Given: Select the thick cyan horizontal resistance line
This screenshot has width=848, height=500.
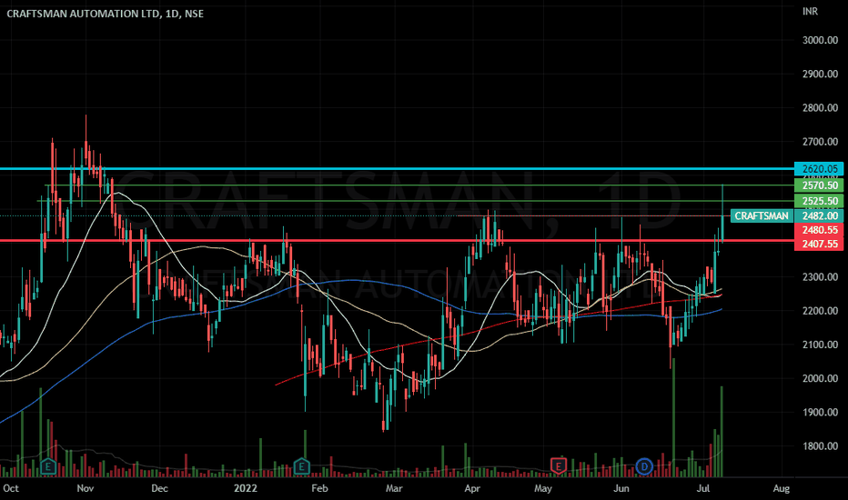Looking at the screenshot, I should pyautogui.click(x=397, y=169).
